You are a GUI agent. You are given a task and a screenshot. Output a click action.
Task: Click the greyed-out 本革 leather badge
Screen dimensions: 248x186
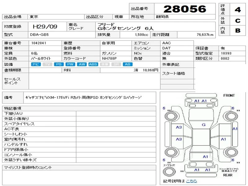click(105, 64)
